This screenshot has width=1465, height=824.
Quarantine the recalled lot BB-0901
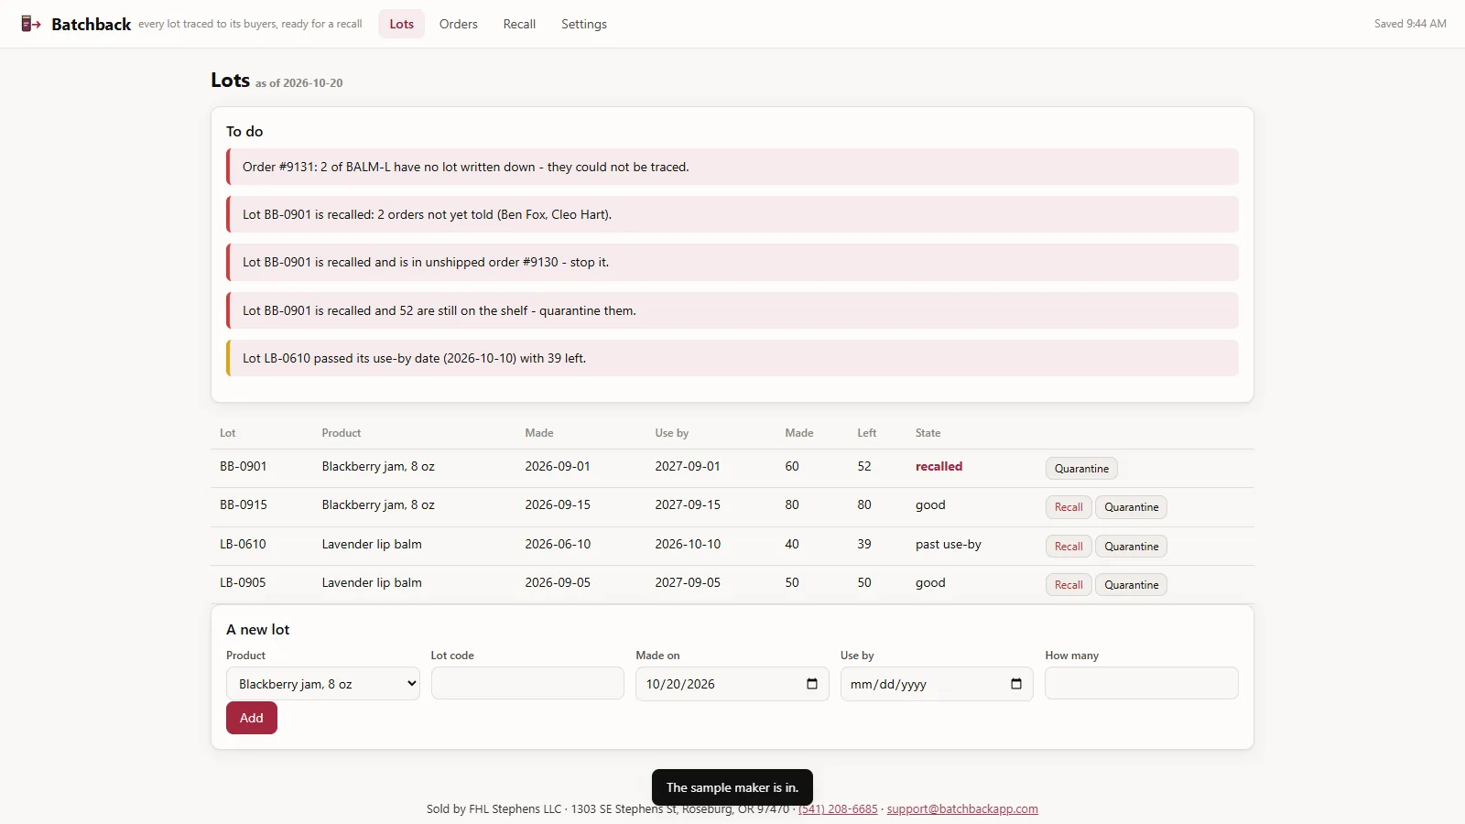[1081, 468]
